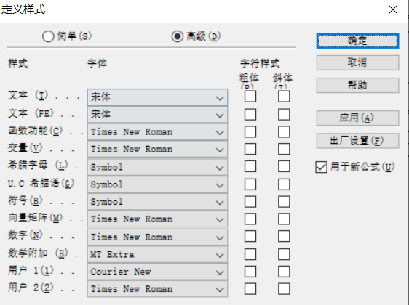Open the 希腊字母(L) font dropdown
This screenshot has height=305, width=409.
click(157, 167)
